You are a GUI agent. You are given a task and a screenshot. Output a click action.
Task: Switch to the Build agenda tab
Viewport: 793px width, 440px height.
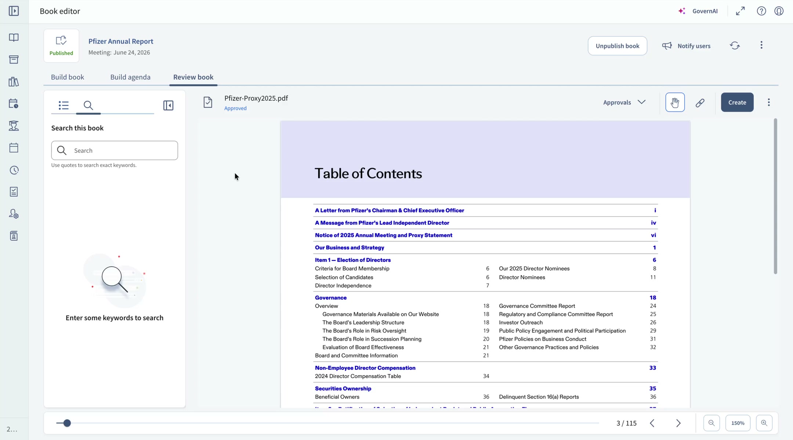130,77
